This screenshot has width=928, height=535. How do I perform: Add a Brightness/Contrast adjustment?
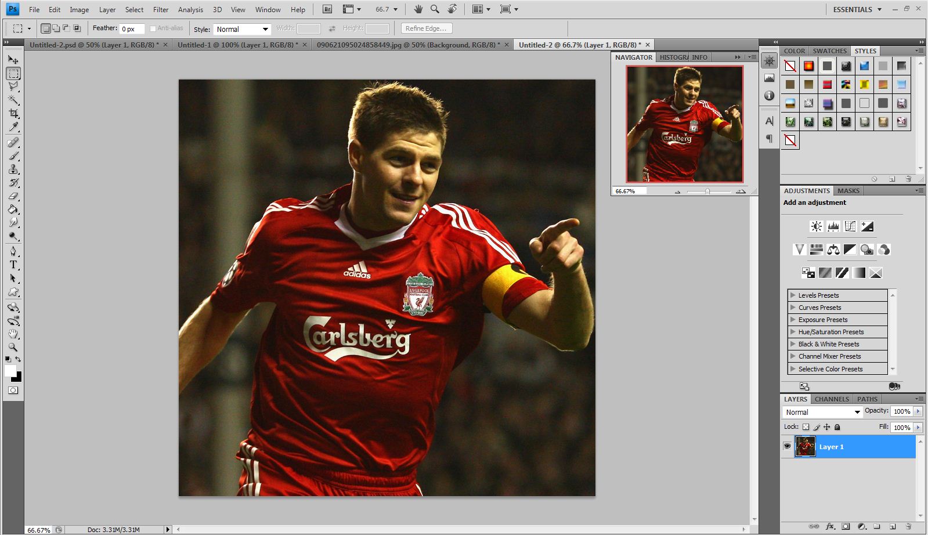coord(817,226)
